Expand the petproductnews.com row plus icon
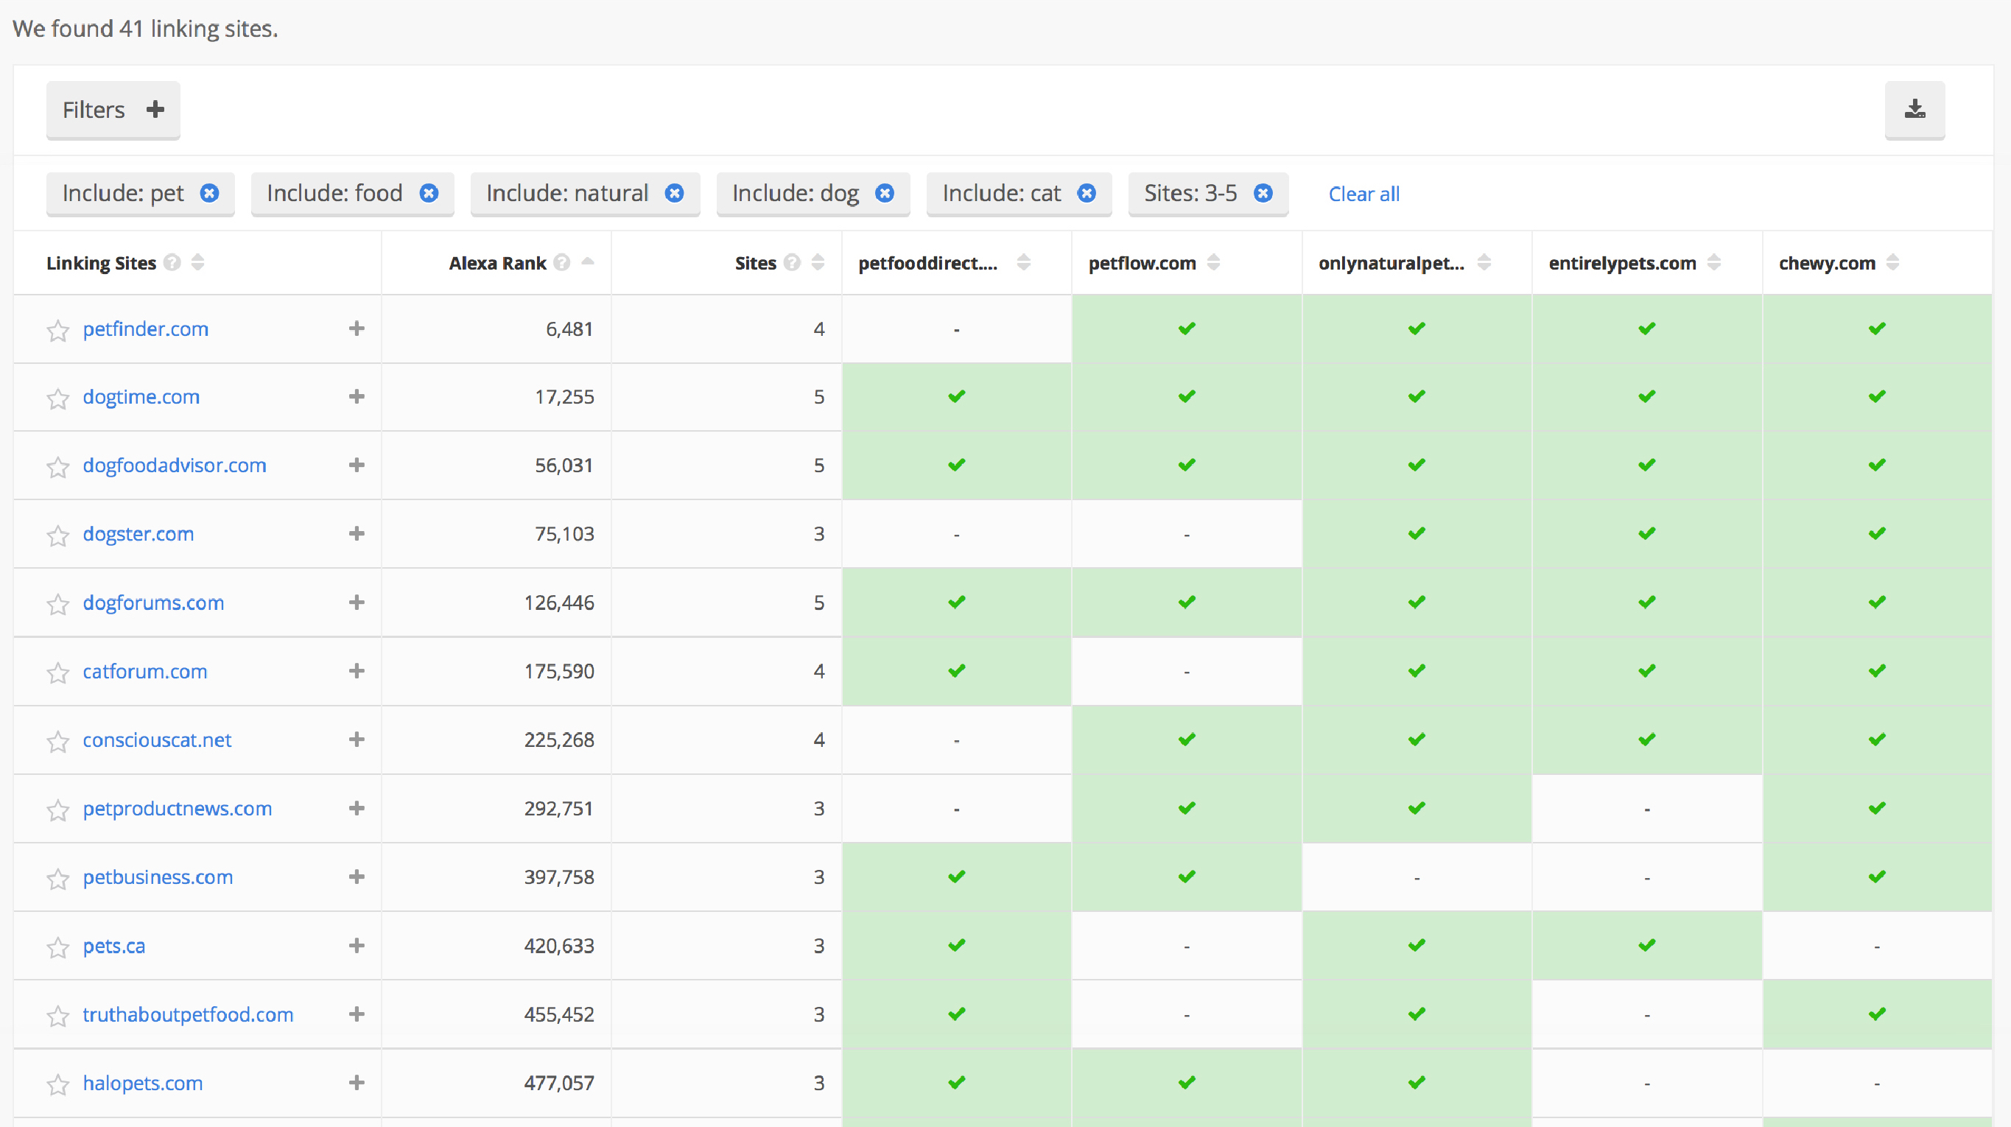Image resolution: width=2011 pixels, height=1127 pixels. coord(357,808)
